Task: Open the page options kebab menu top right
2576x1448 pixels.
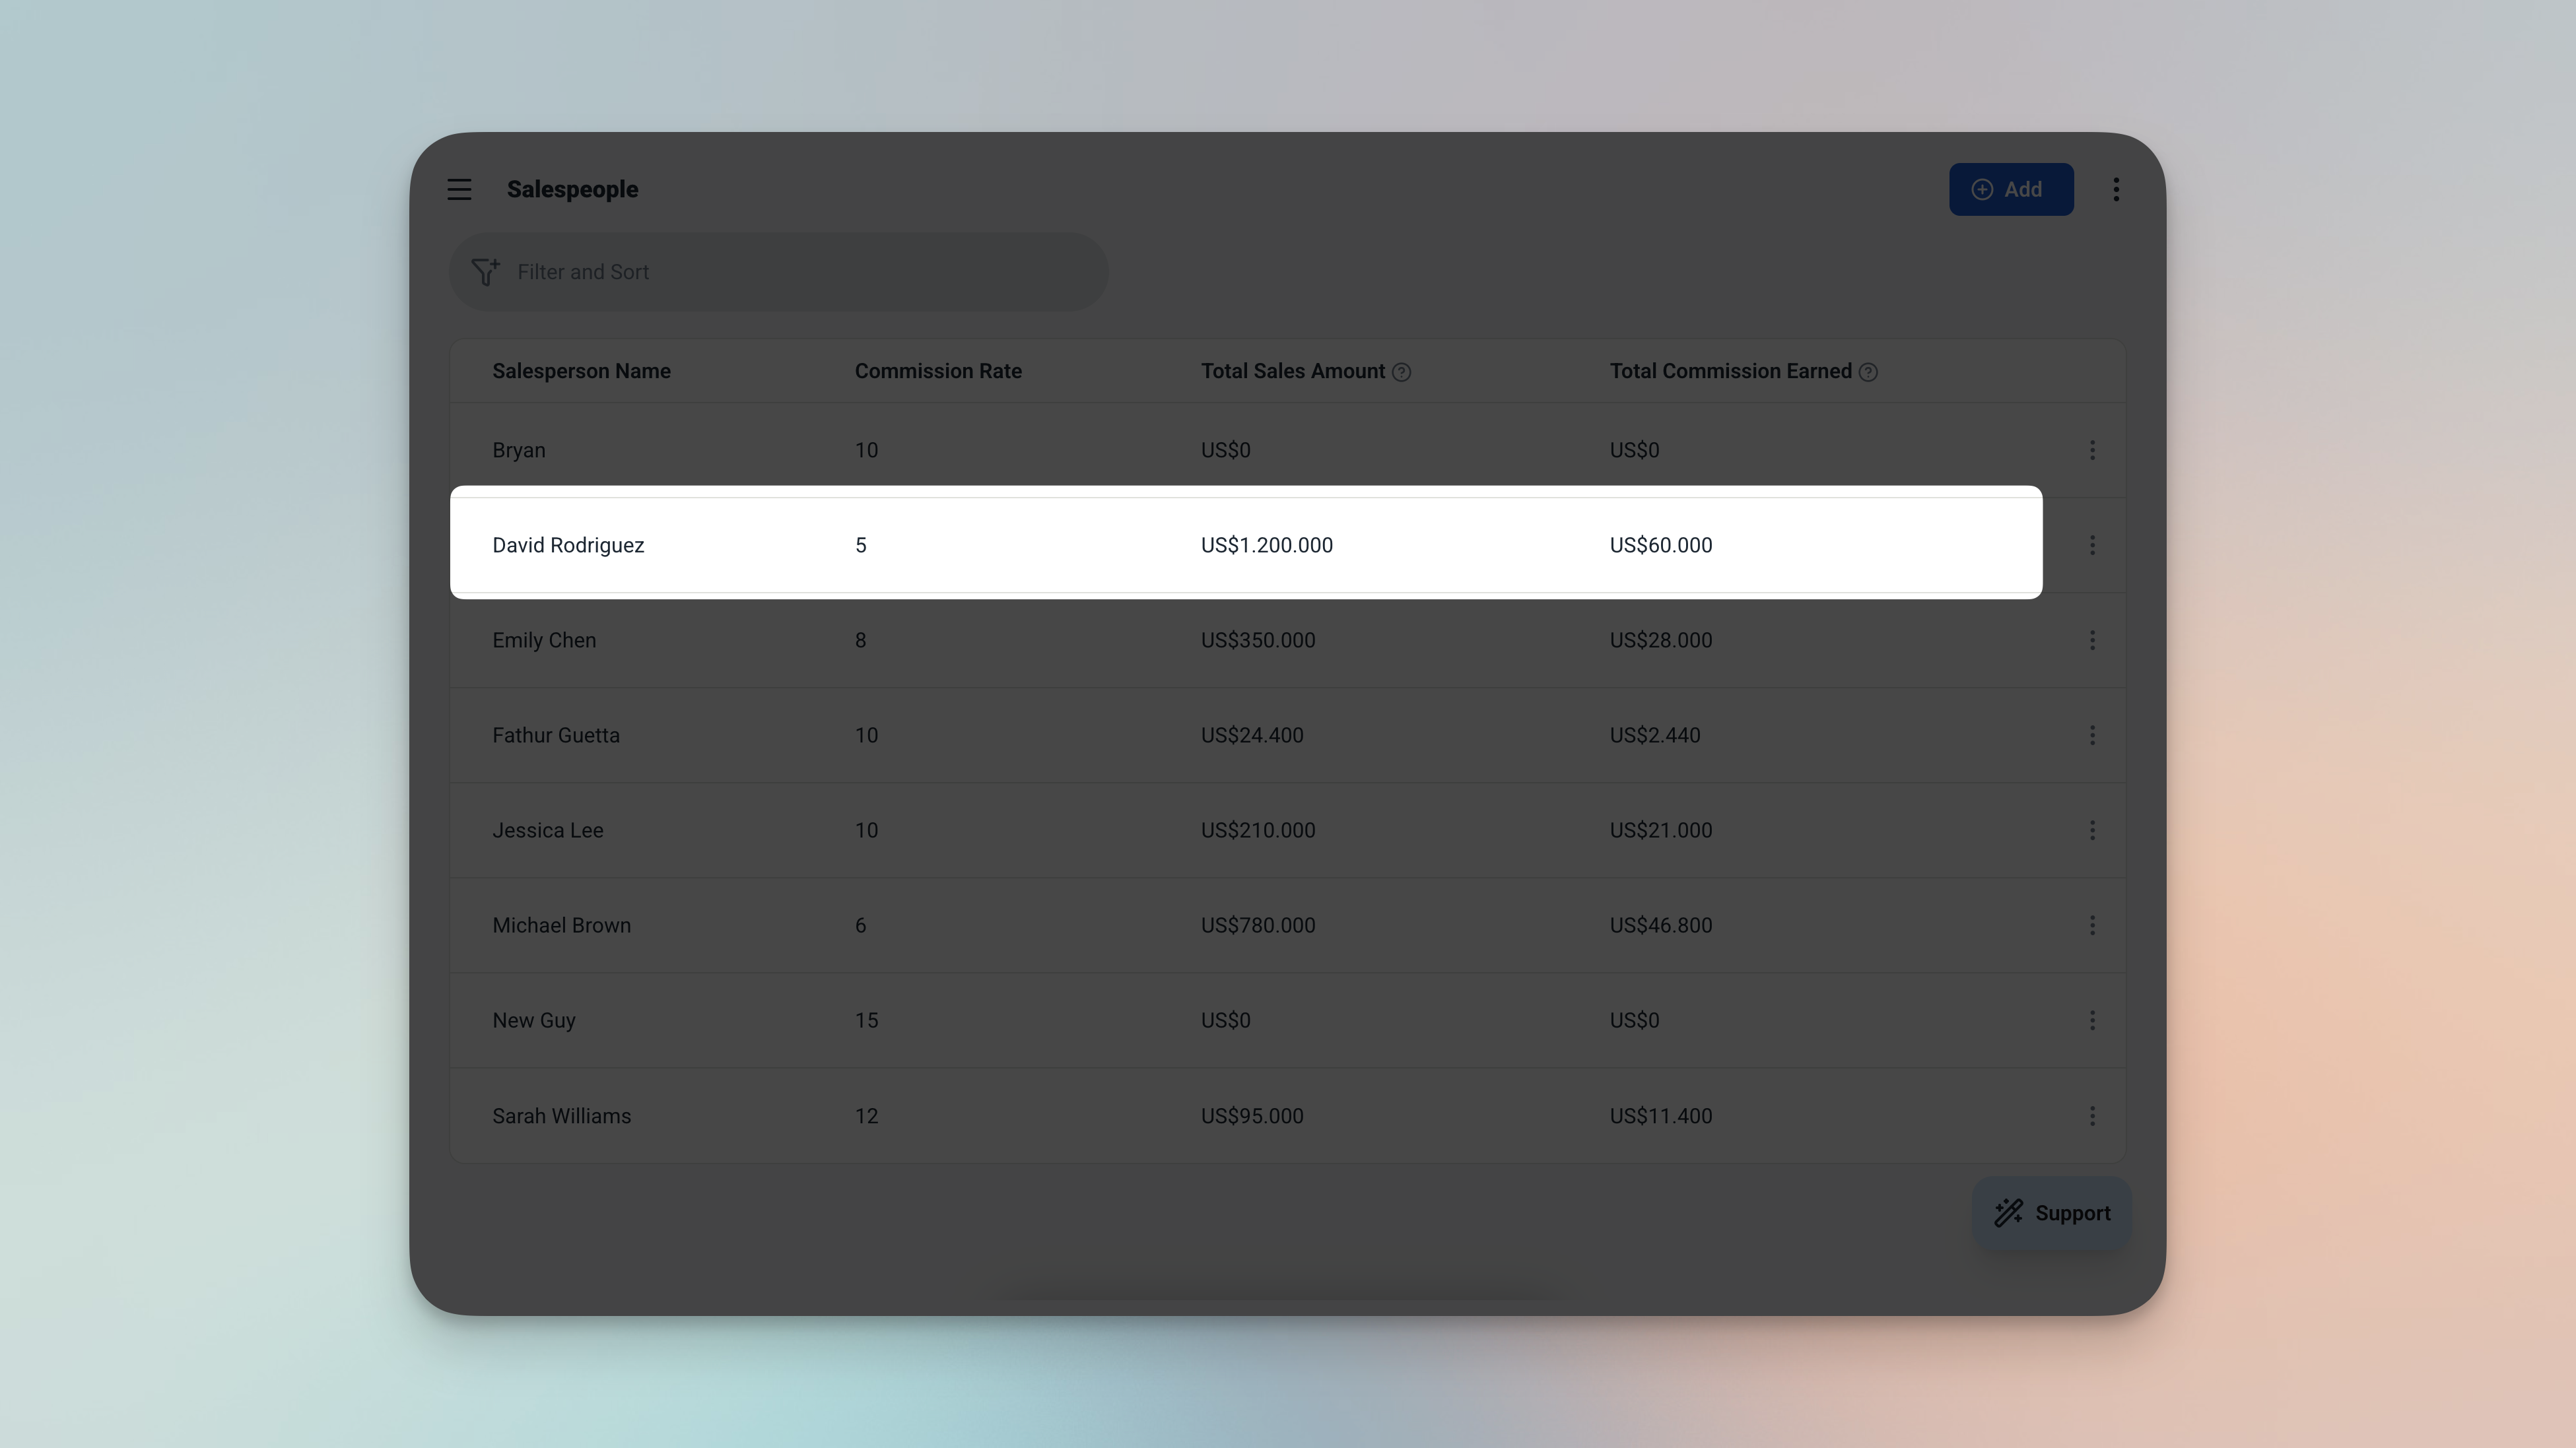Action: [2116, 189]
